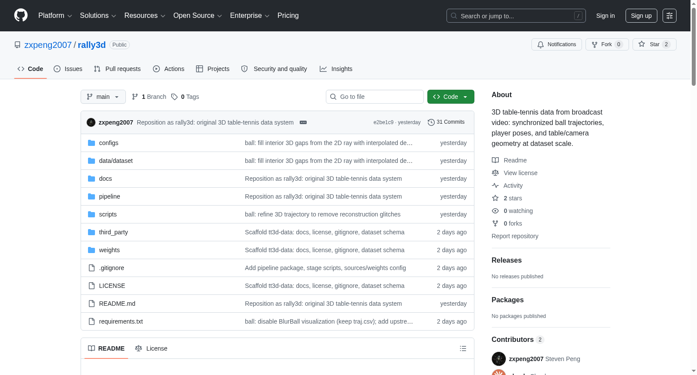Open the README outline list icon
The height and width of the screenshot is (375, 697).
click(x=463, y=348)
